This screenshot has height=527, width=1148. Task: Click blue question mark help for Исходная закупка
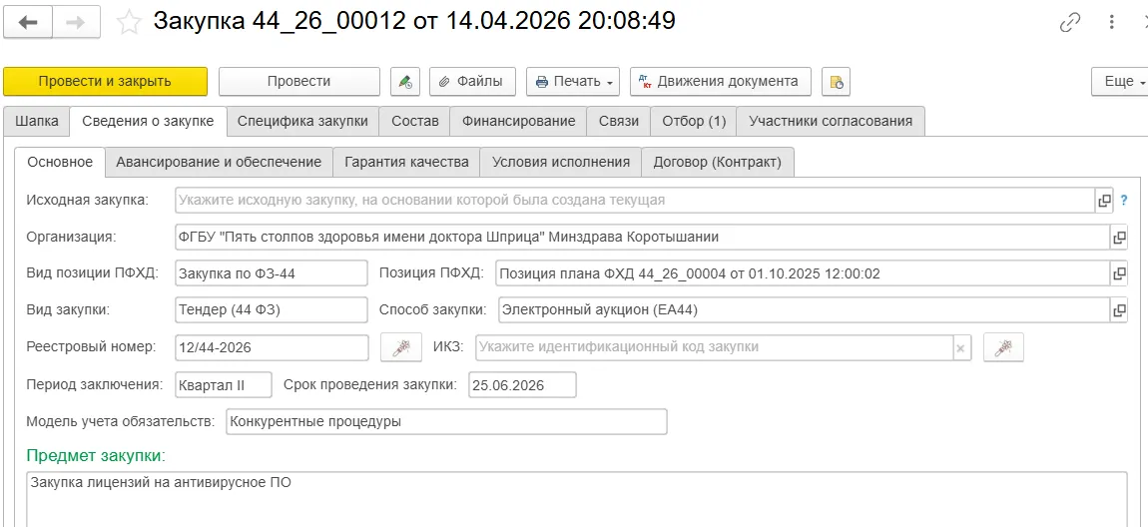tap(1124, 200)
